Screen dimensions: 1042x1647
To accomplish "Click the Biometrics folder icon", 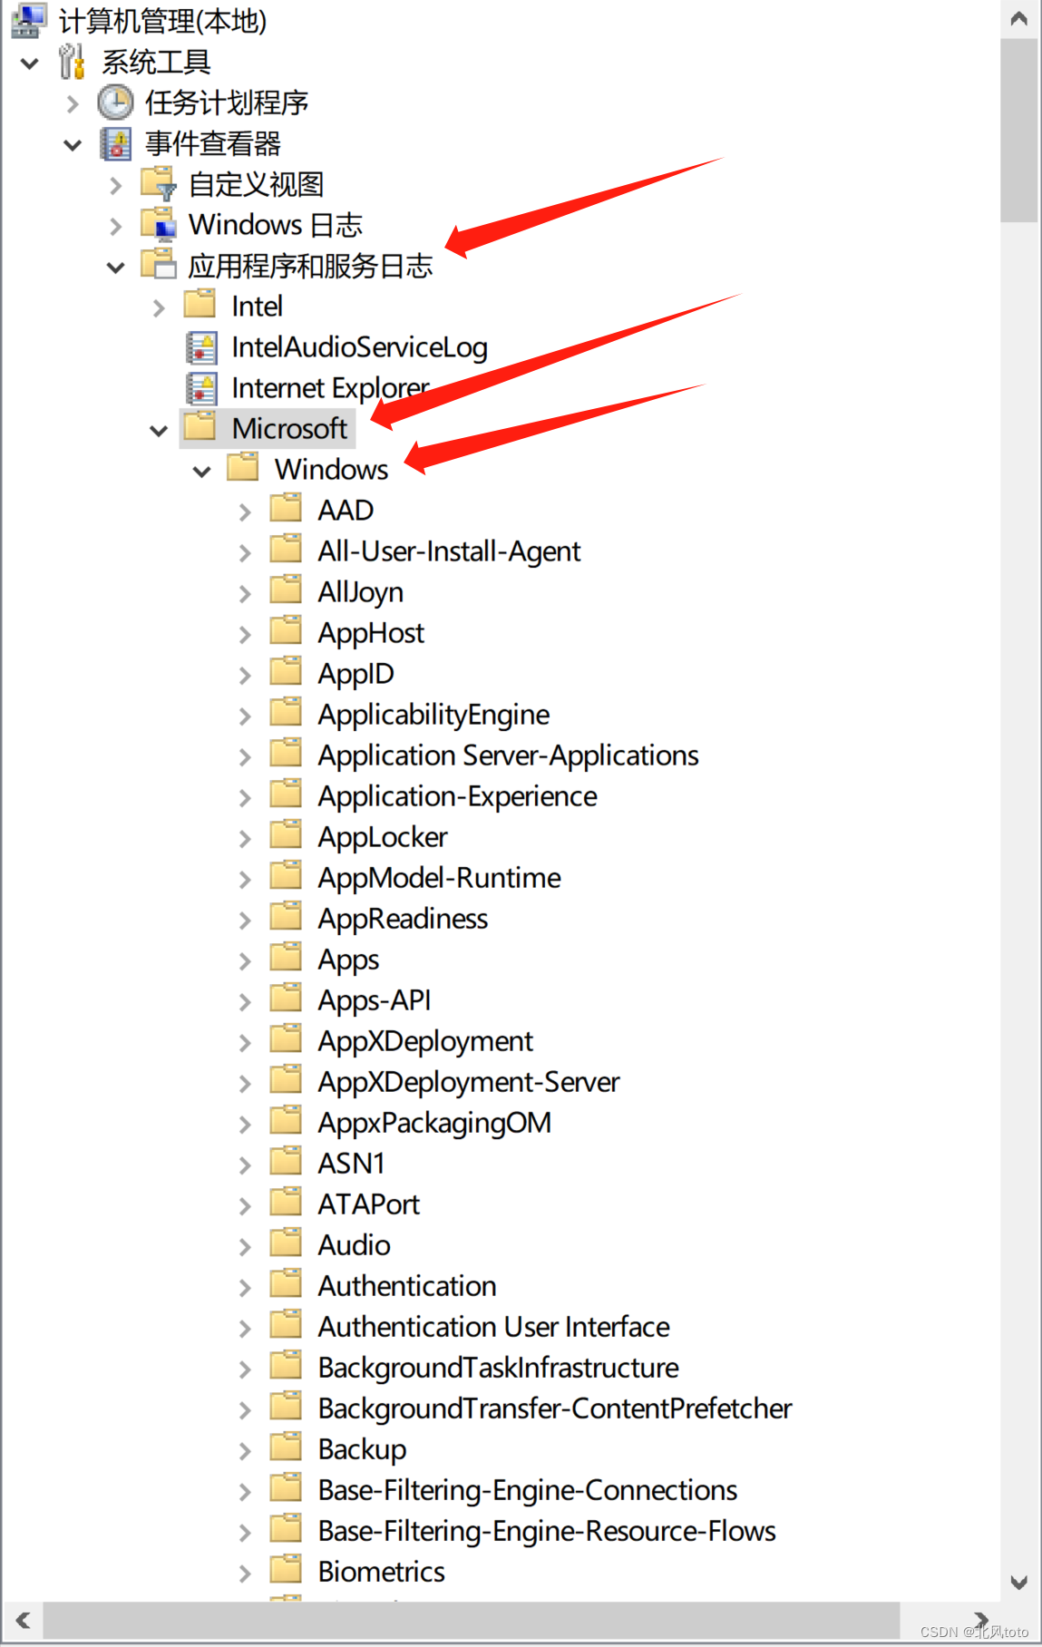I will pyautogui.click(x=286, y=1569).
